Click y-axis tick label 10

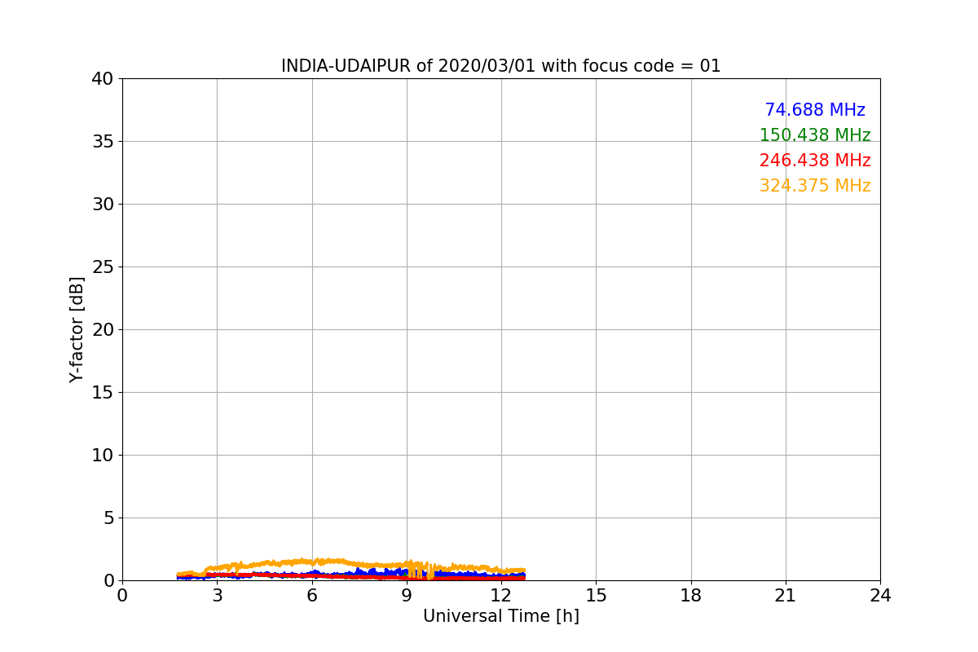point(103,456)
